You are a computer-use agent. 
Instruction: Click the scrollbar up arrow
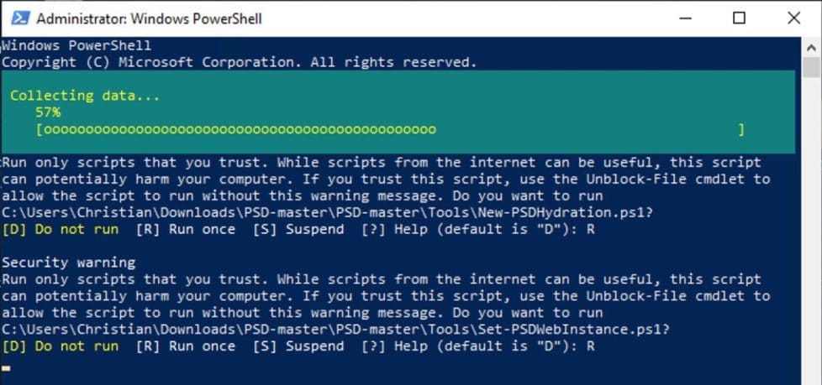click(x=811, y=46)
